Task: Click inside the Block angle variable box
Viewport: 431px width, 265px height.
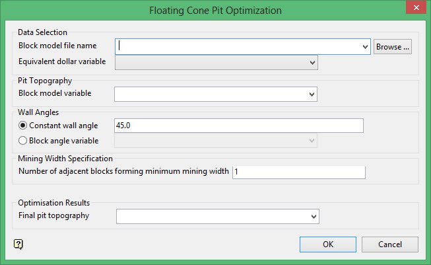Action: click(210, 140)
